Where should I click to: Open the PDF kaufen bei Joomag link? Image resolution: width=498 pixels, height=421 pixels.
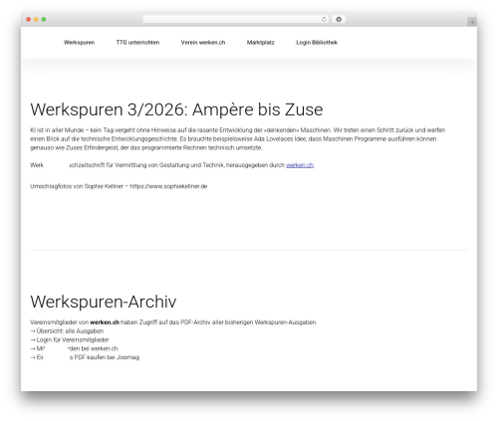85,357
